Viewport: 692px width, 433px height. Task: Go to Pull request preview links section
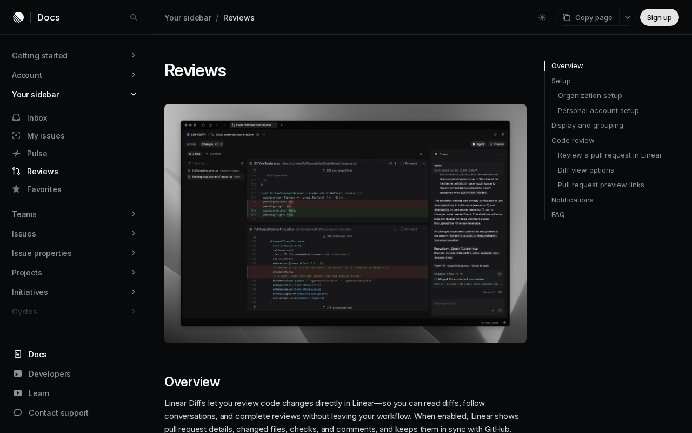pos(601,185)
